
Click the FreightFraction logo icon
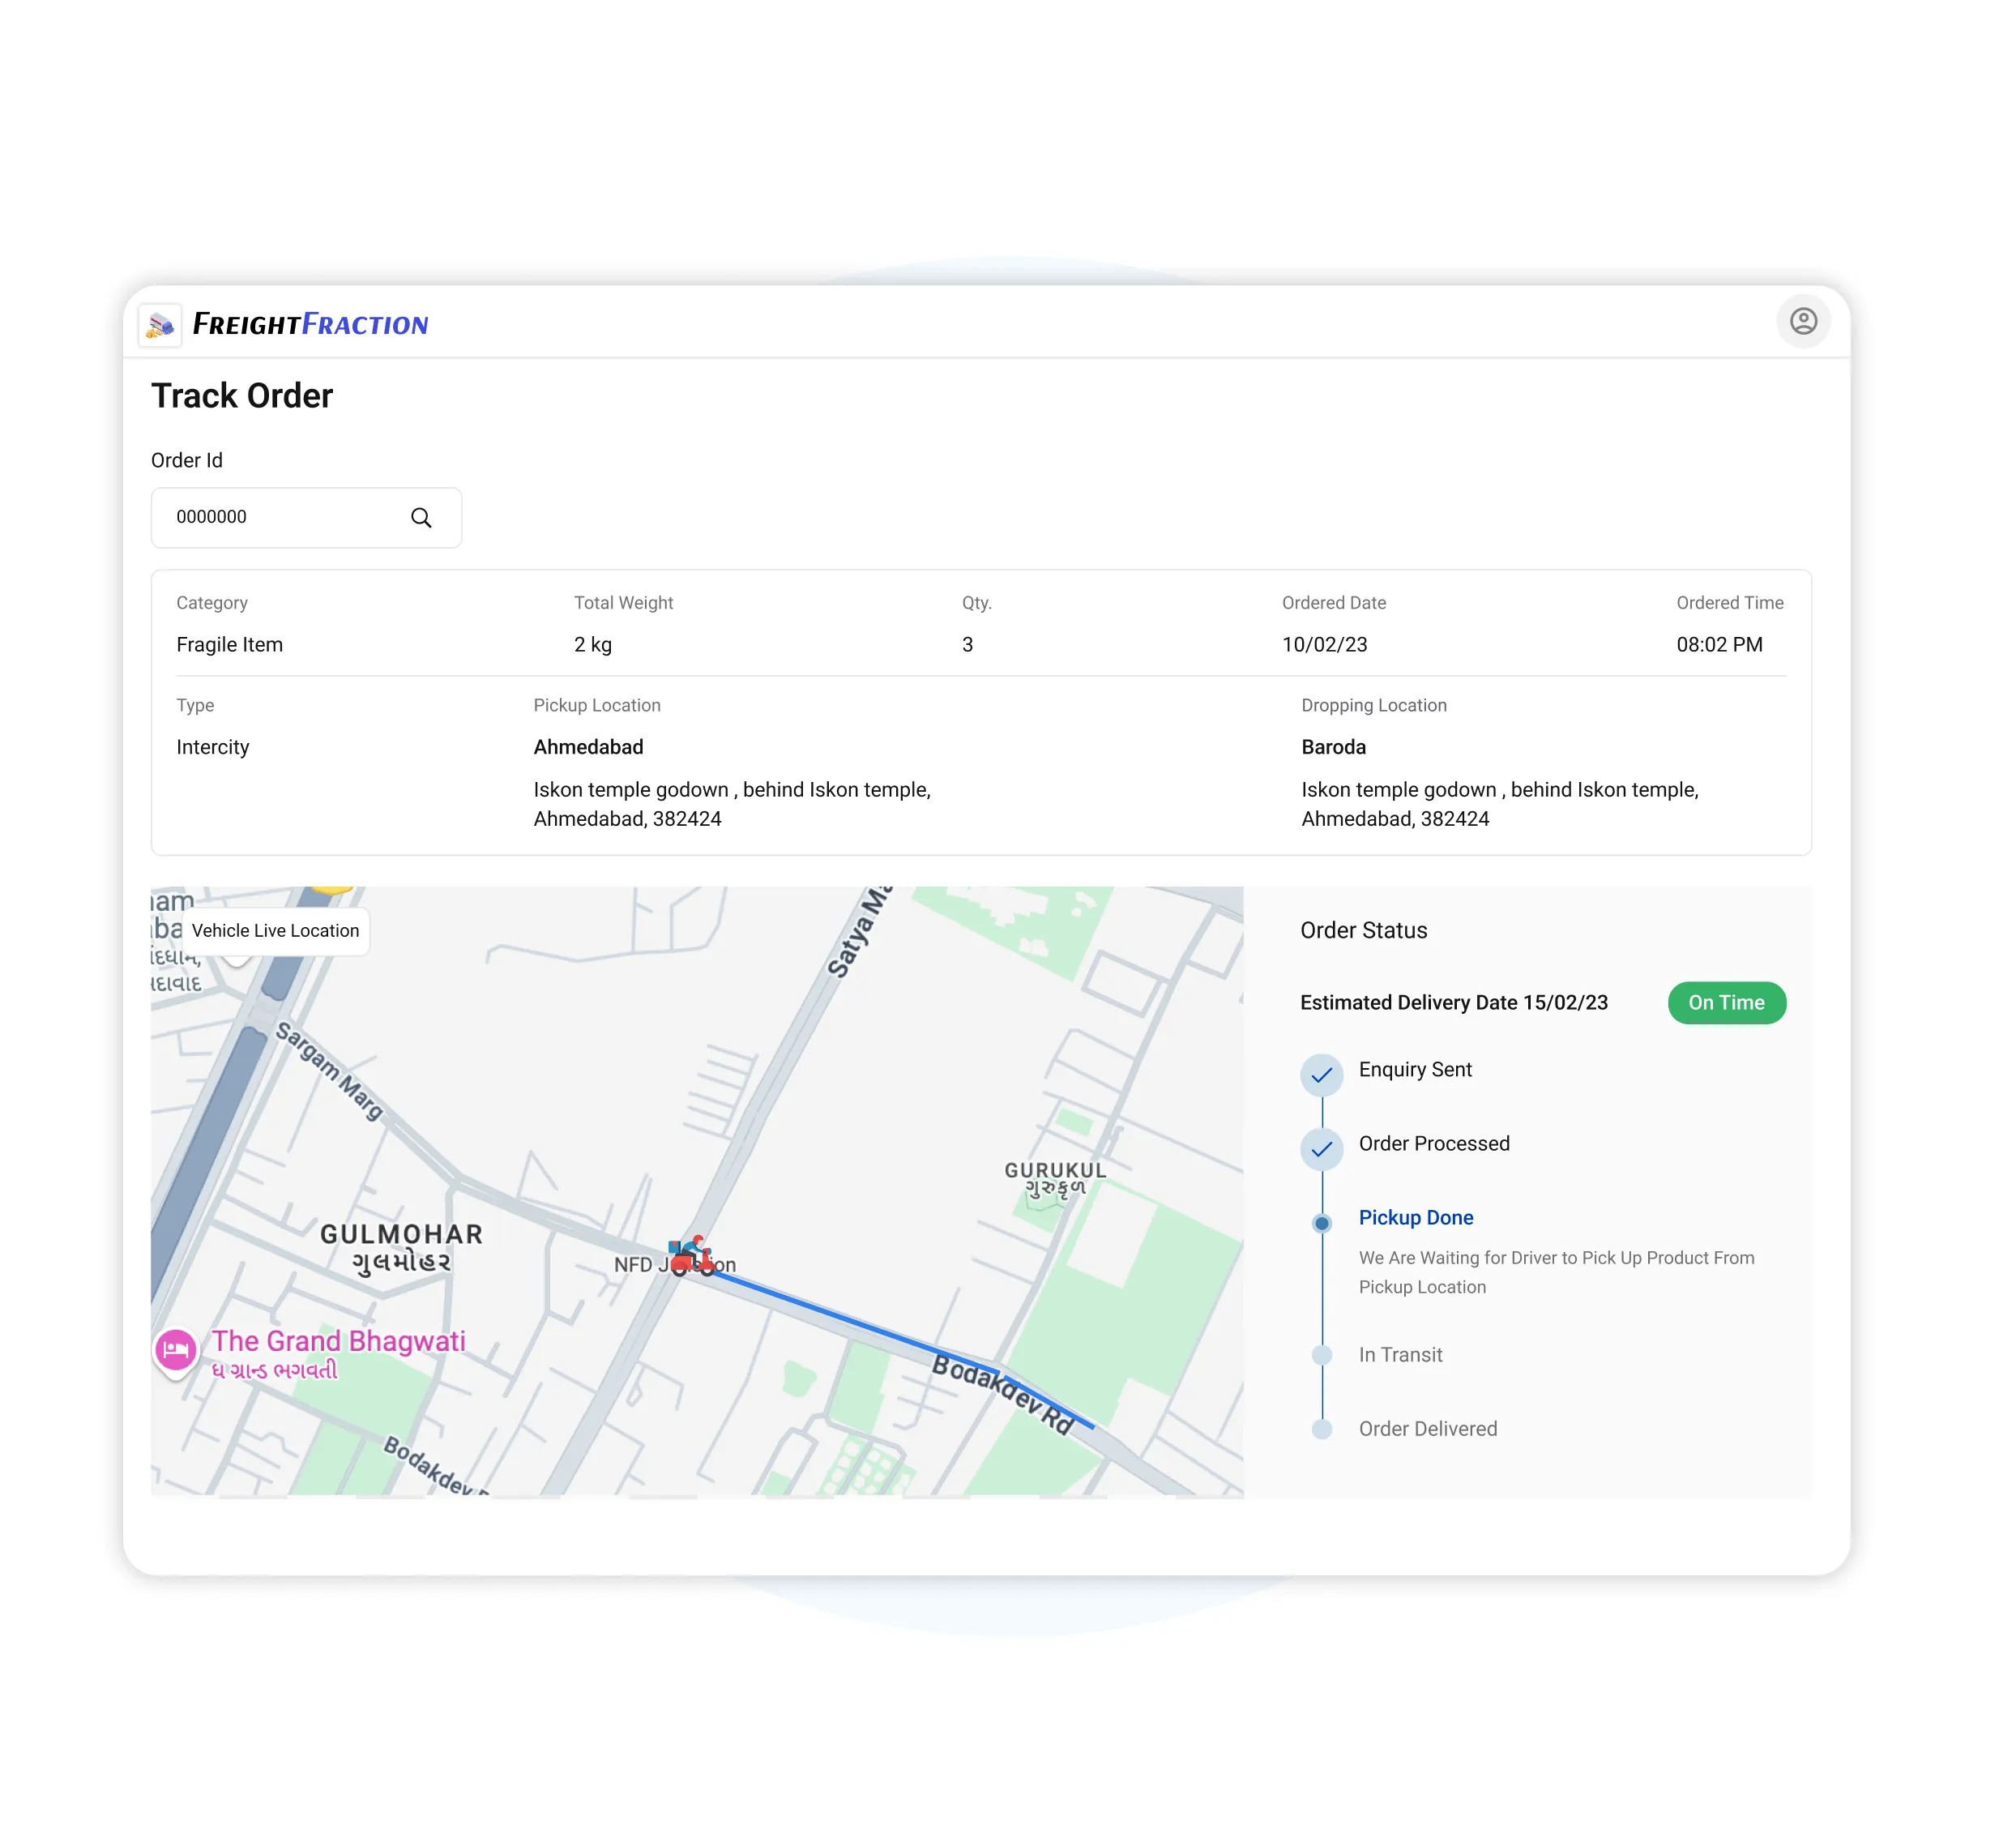160,325
